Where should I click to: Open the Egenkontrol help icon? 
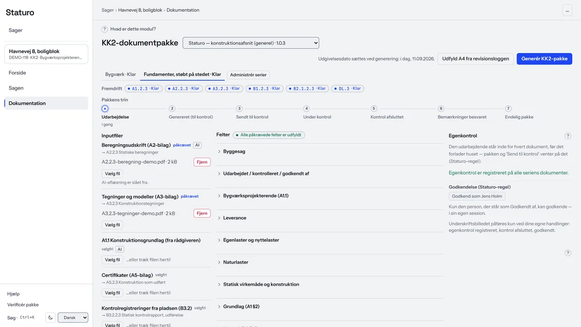coord(568,136)
